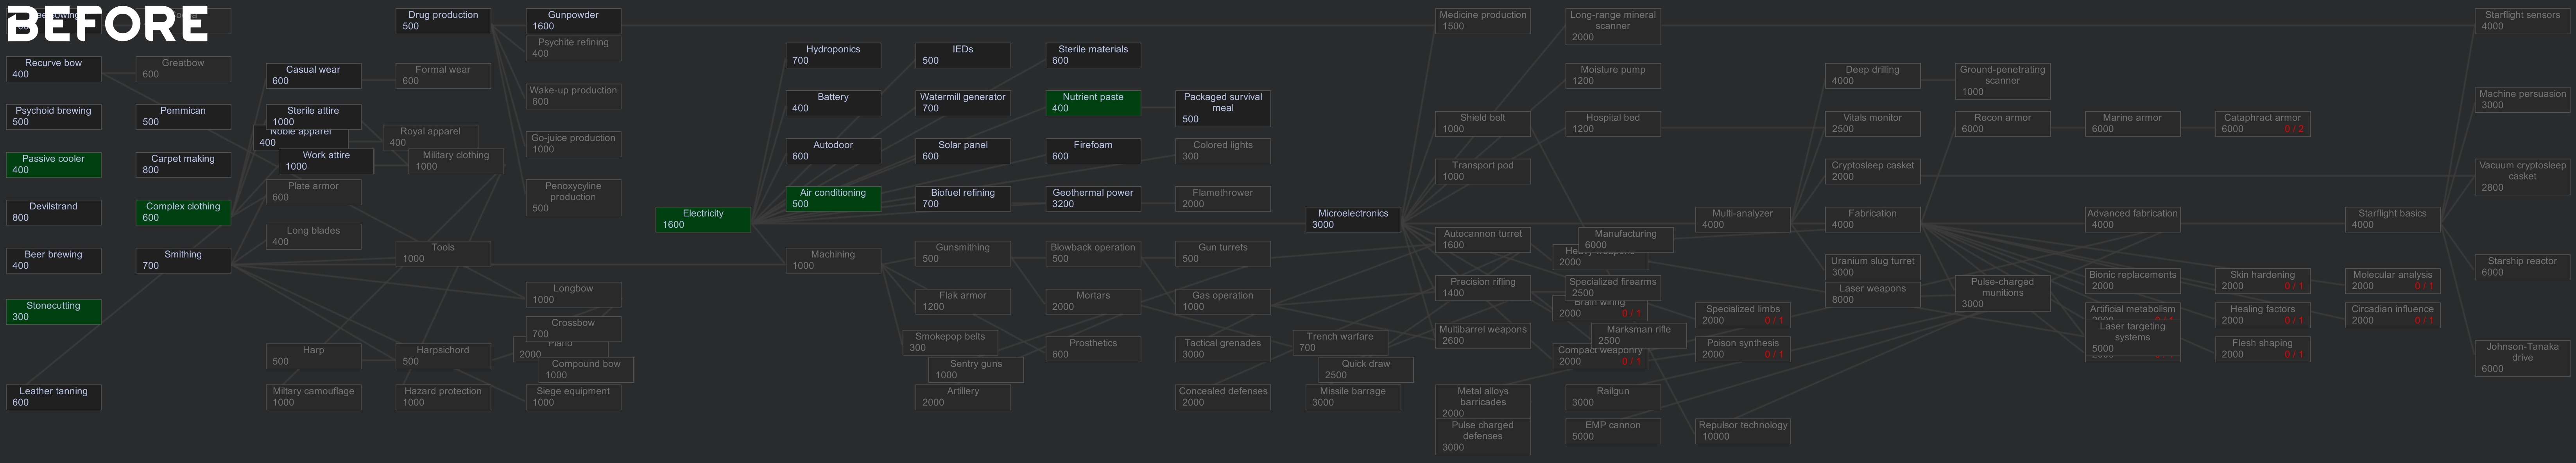The image size is (2576, 463).
Task: Click the completed Passive cooler node
Action: pos(53,165)
